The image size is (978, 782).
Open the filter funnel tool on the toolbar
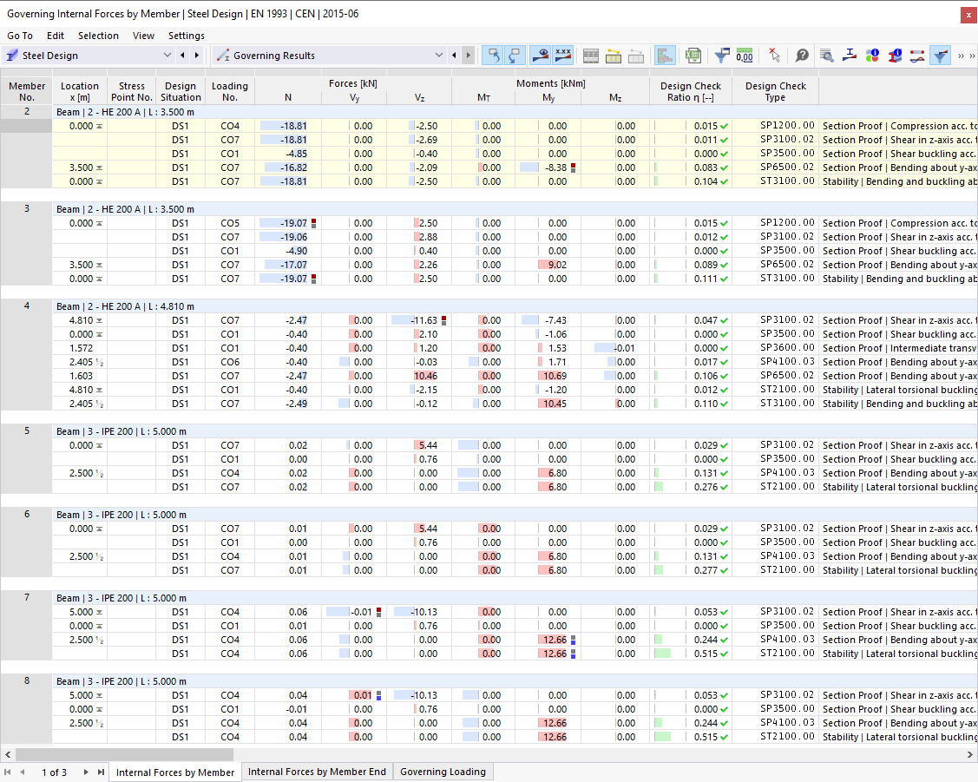tap(721, 55)
